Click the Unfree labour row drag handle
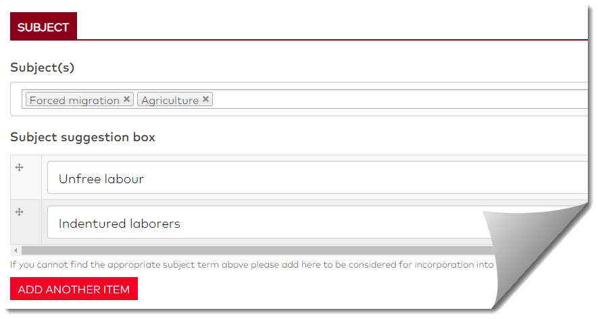 coord(20,168)
